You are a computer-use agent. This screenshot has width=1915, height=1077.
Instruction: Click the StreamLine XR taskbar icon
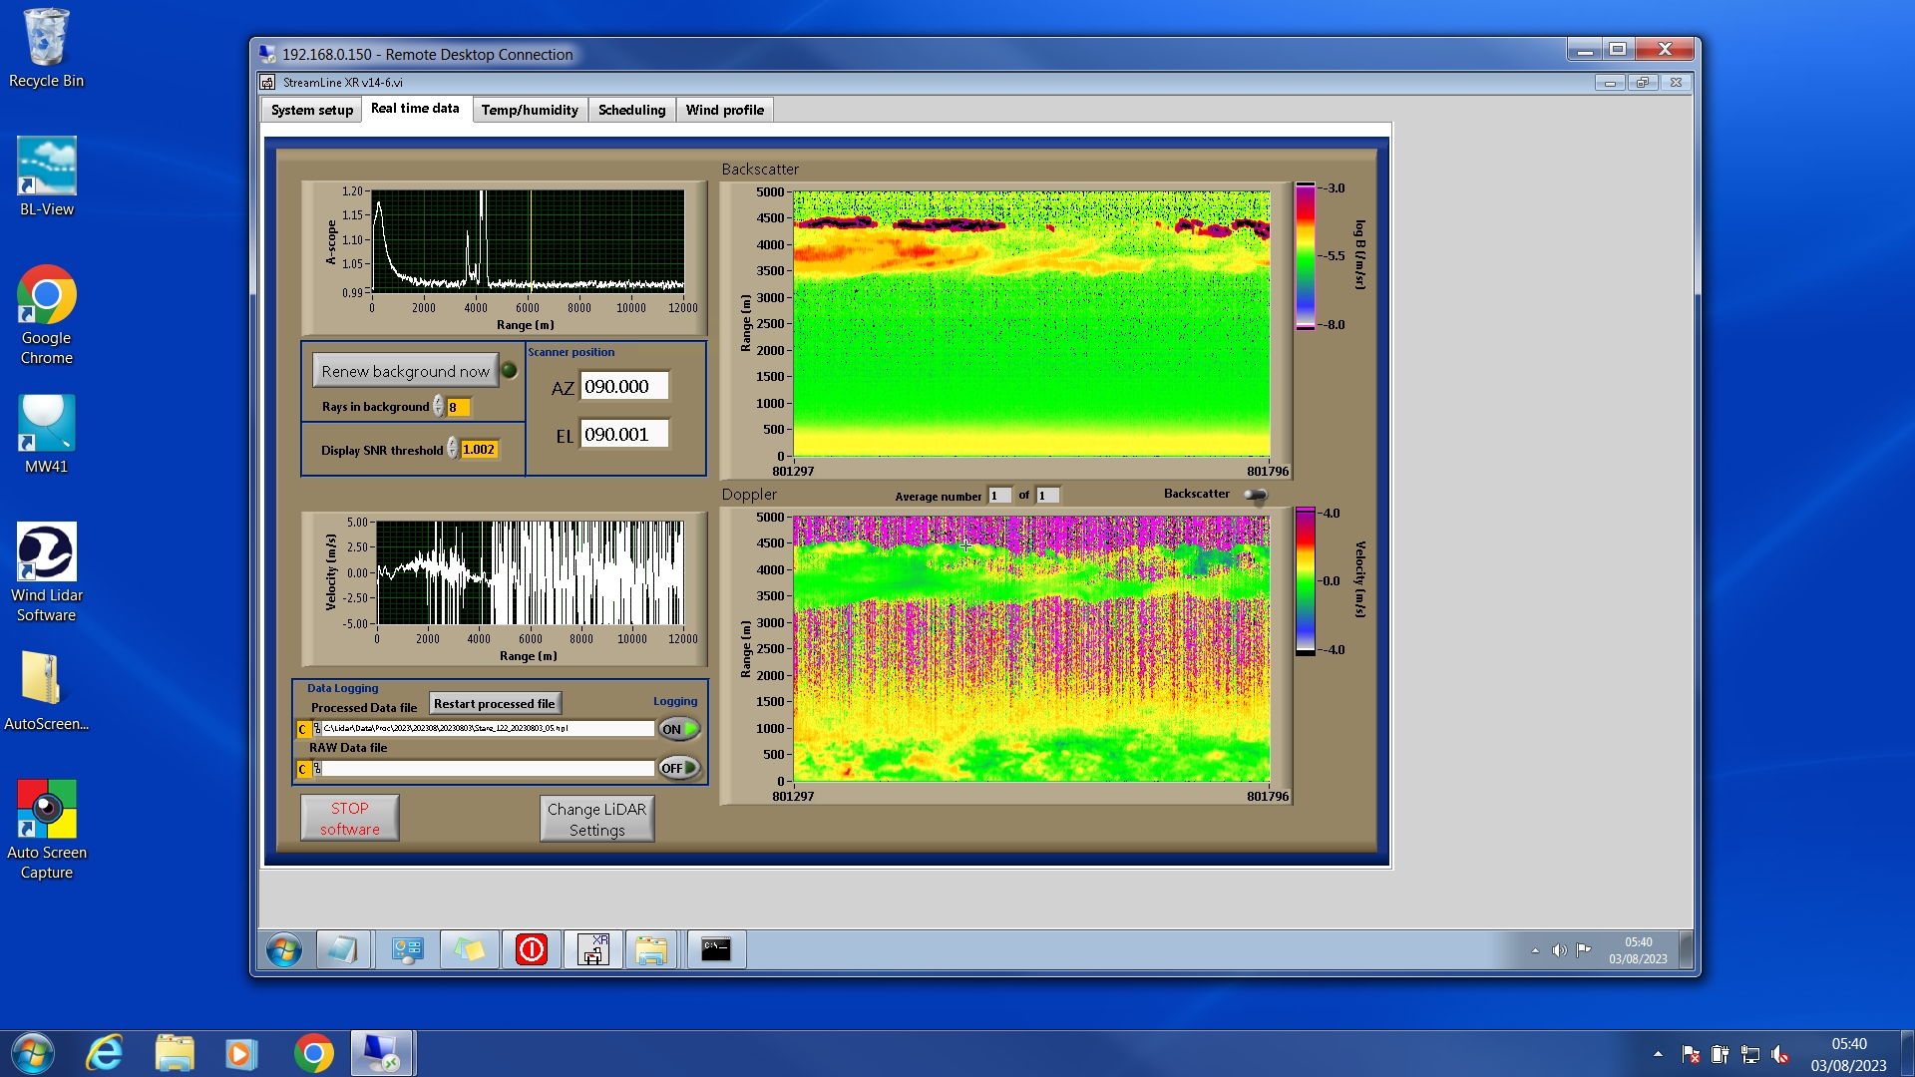pos(593,950)
